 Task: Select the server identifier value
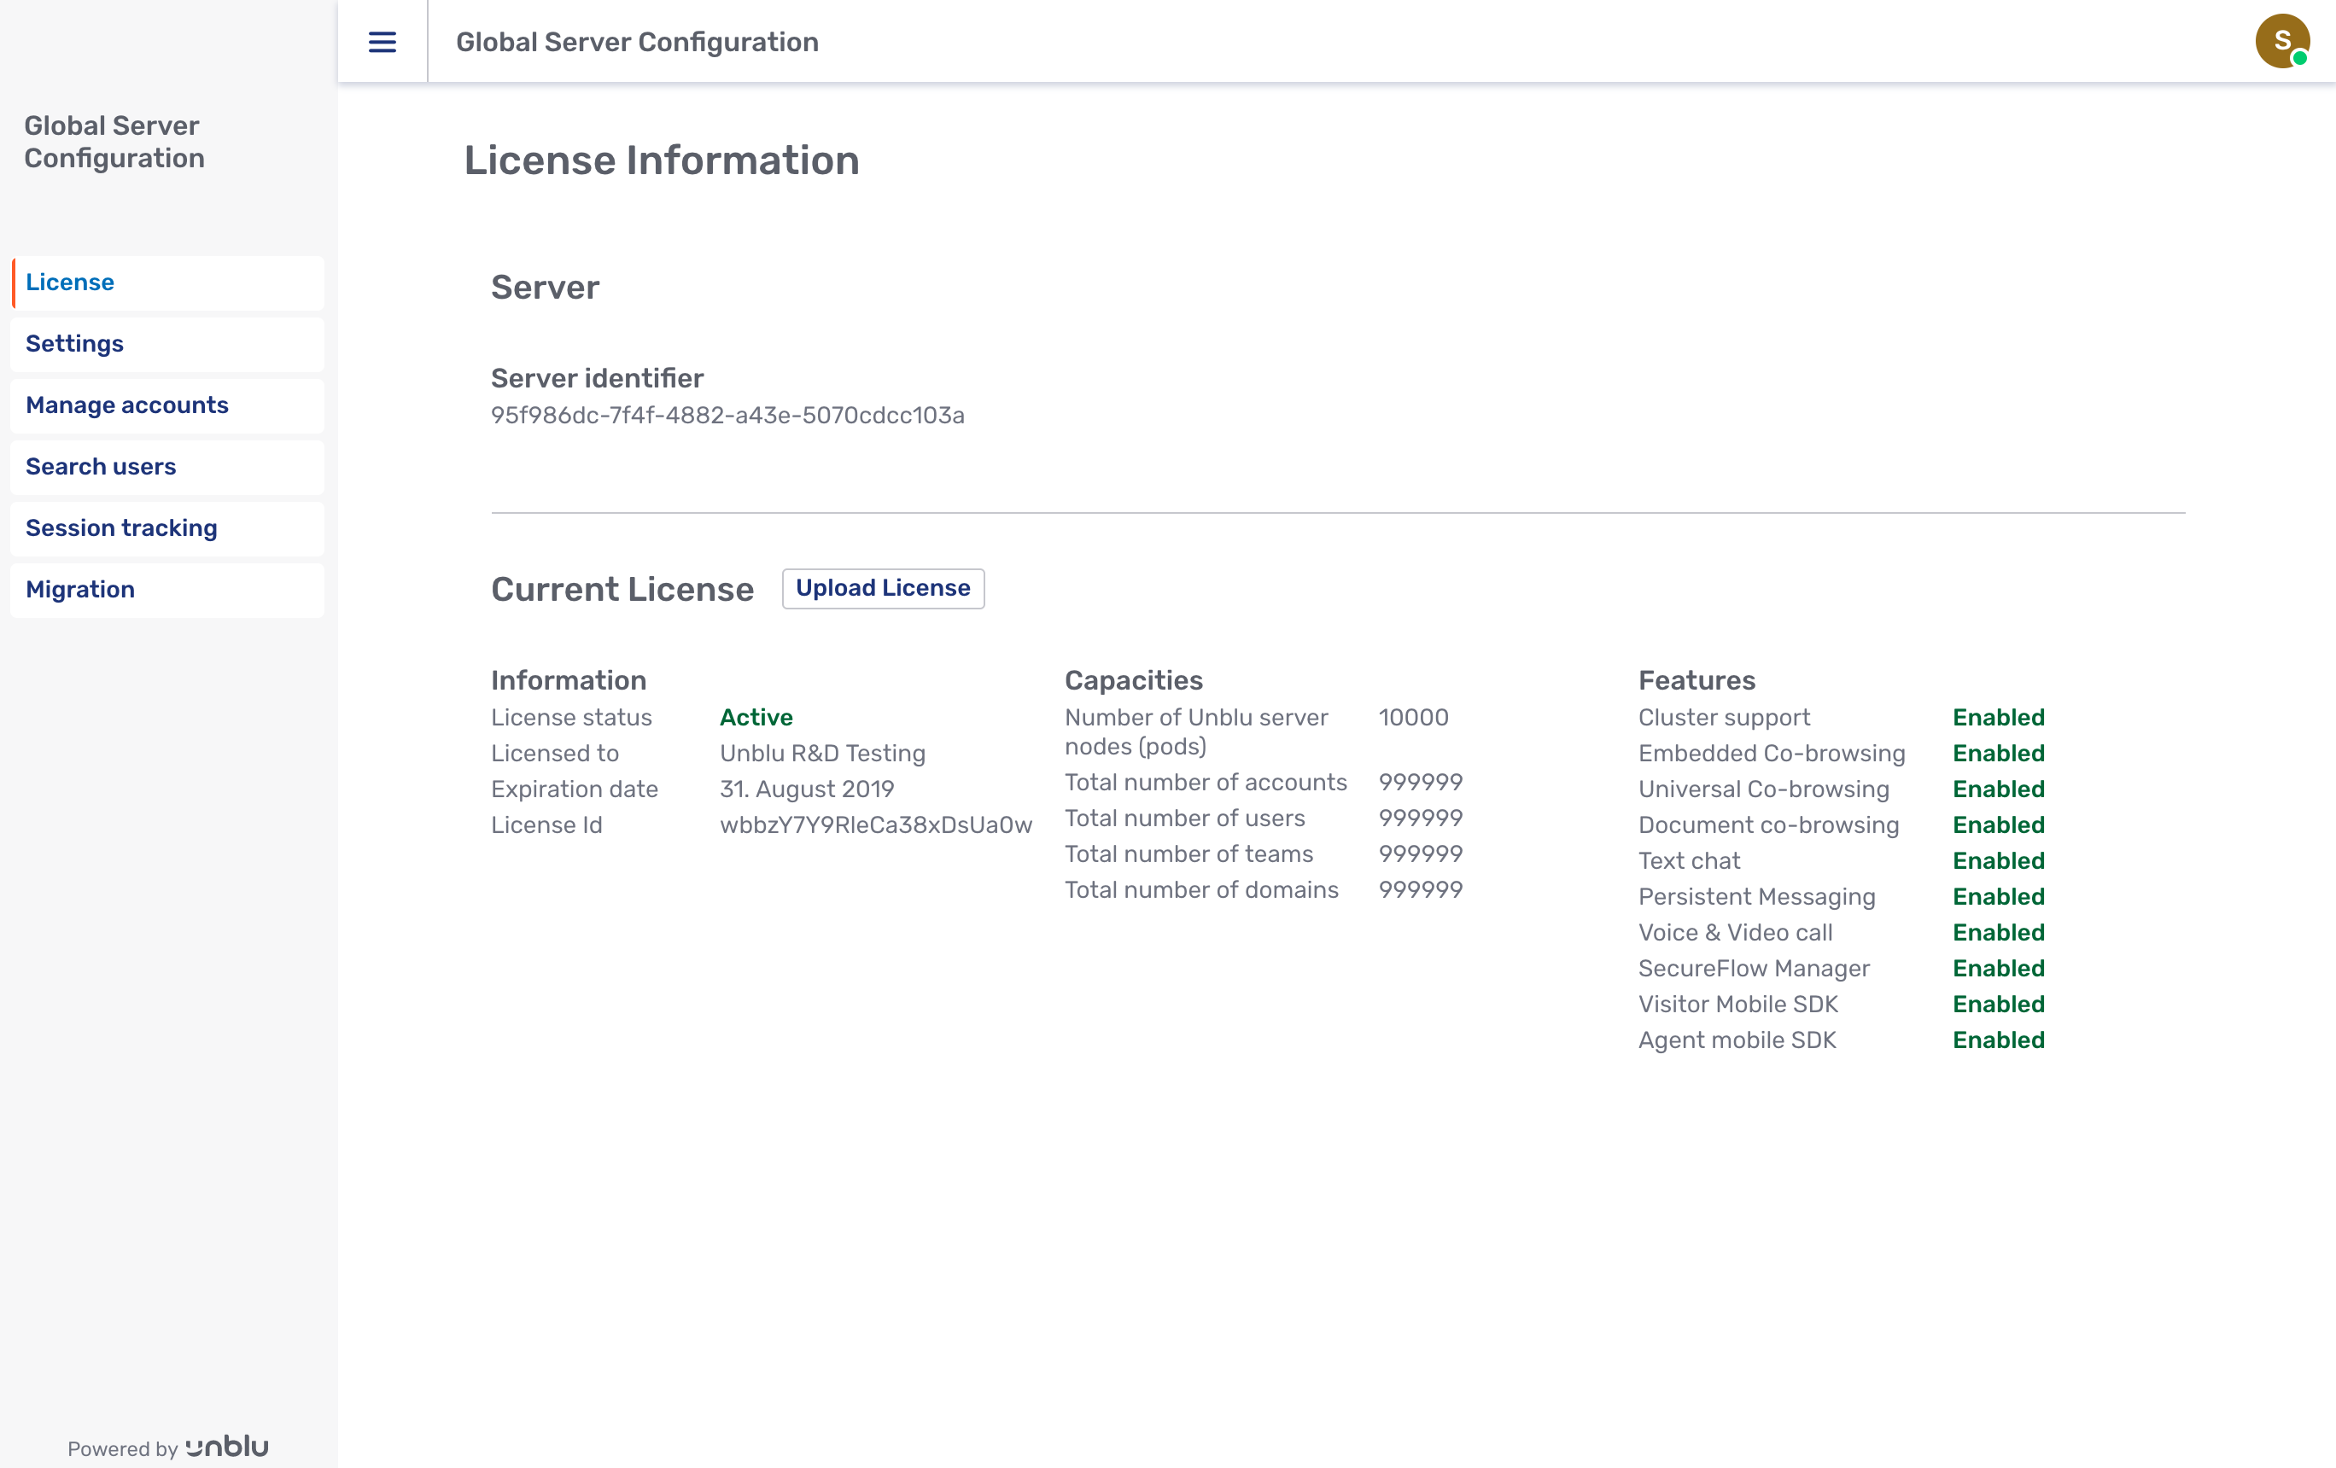pyautogui.click(x=727, y=415)
